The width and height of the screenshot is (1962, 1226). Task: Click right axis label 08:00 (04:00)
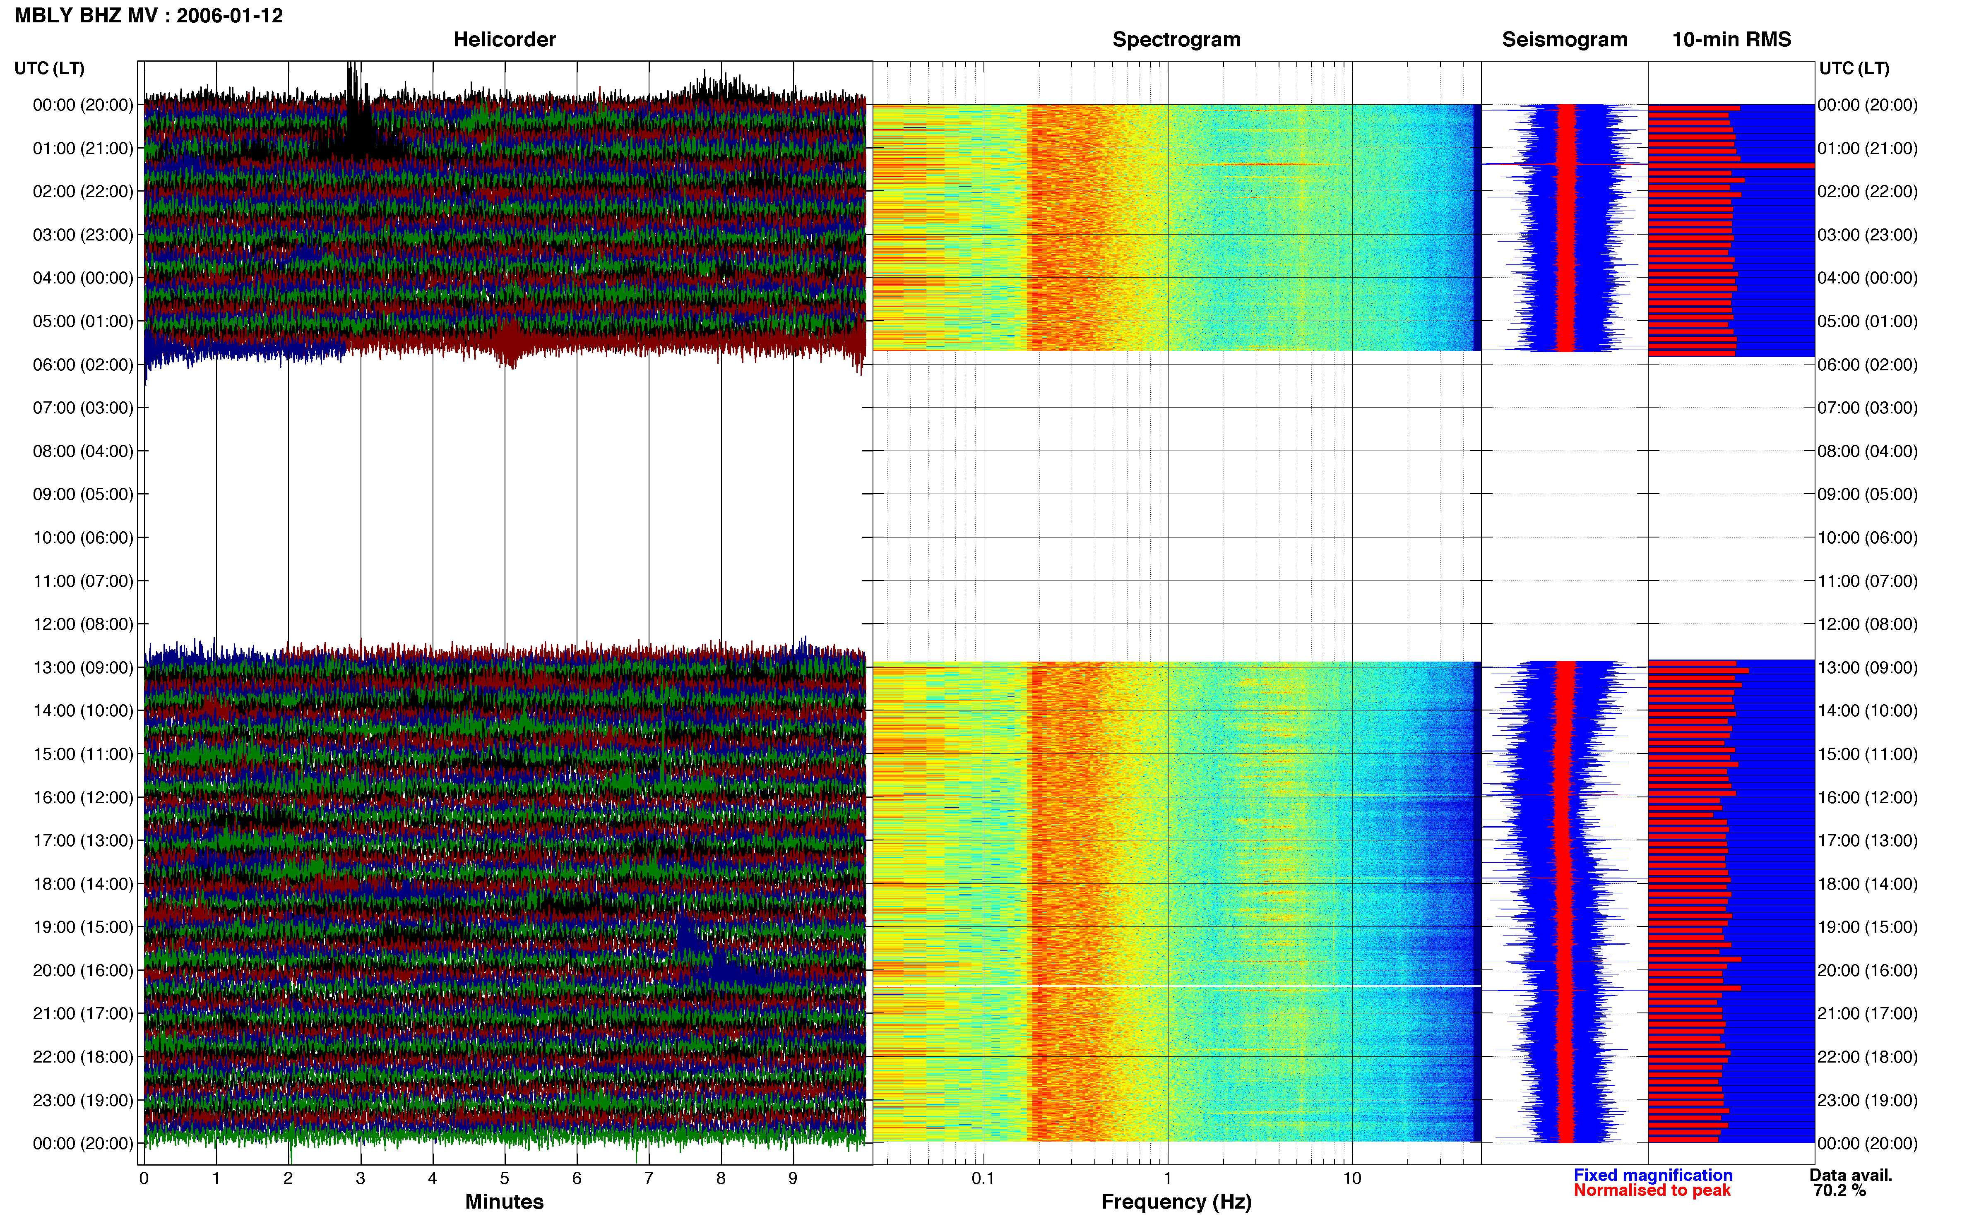1868,451
